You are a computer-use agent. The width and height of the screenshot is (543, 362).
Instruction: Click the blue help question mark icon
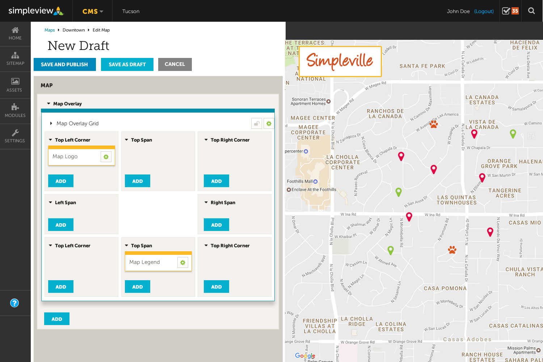[x=14, y=303]
